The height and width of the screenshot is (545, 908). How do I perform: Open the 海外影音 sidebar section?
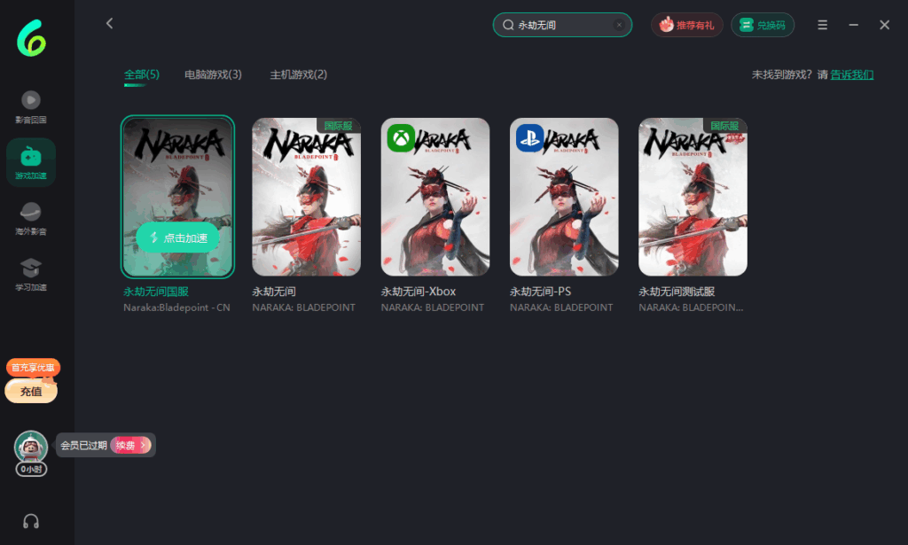(30, 218)
